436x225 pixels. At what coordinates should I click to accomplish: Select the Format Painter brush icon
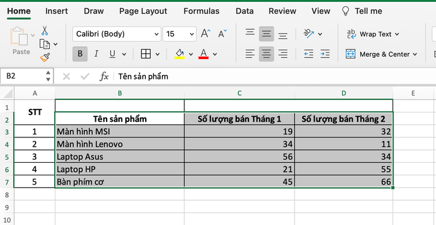point(45,57)
